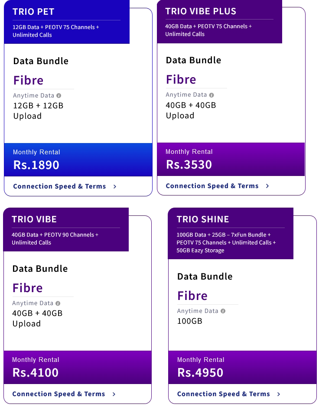This screenshot has width=319, height=407.
Task: Select the TRIO PET package header
Action: point(67,22)
